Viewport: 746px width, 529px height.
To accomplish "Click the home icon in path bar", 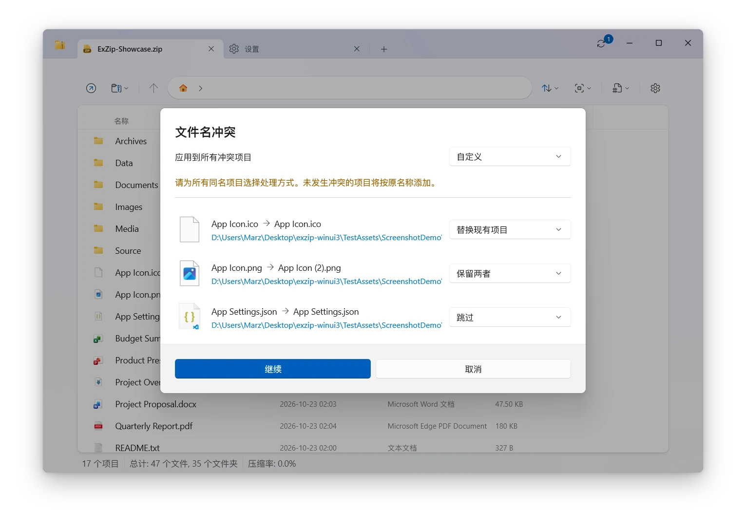I will [183, 88].
